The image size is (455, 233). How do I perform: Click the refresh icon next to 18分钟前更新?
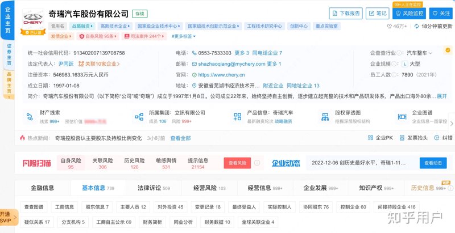coord(417,26)
